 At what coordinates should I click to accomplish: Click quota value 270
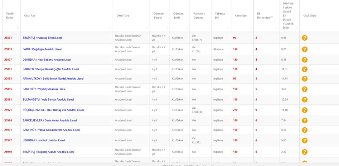pos(235,110)
